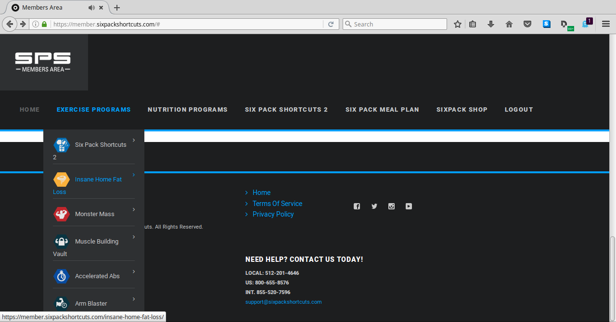Click the SPS Members Area logo
This screenshot has width=616, height=322.
coord(43,62)
